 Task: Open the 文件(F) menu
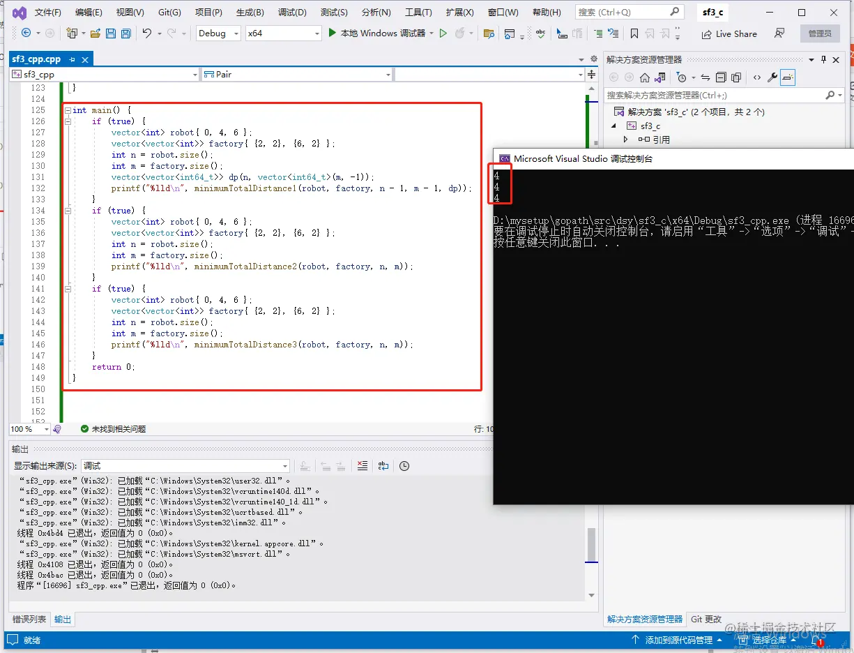click(x=47, y=13)
